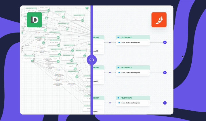The height and width of the screenshot is (121, 206).
Task: Click connector dot before bottom FIELD UPDATE
Action: [110, 103]
